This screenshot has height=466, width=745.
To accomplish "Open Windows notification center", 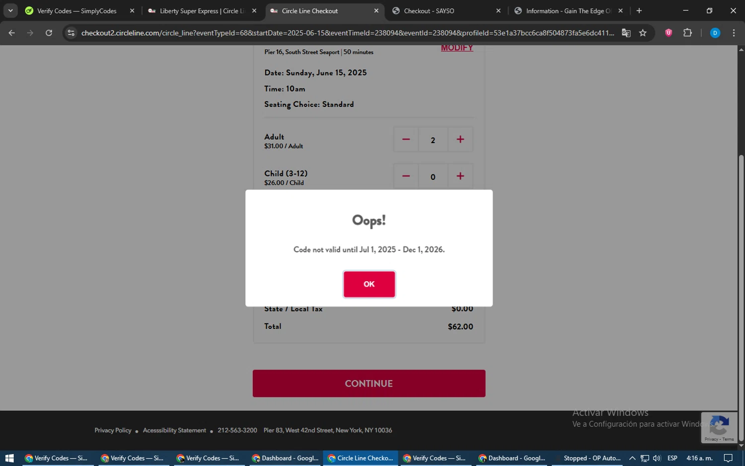I will [x=728, y=458].
